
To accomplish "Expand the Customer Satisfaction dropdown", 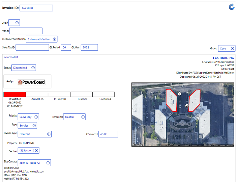I will pos(42,39).
